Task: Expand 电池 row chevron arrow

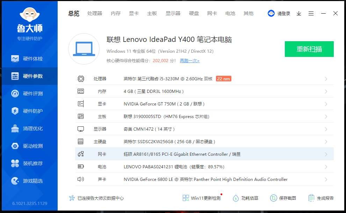Action: 326,167
